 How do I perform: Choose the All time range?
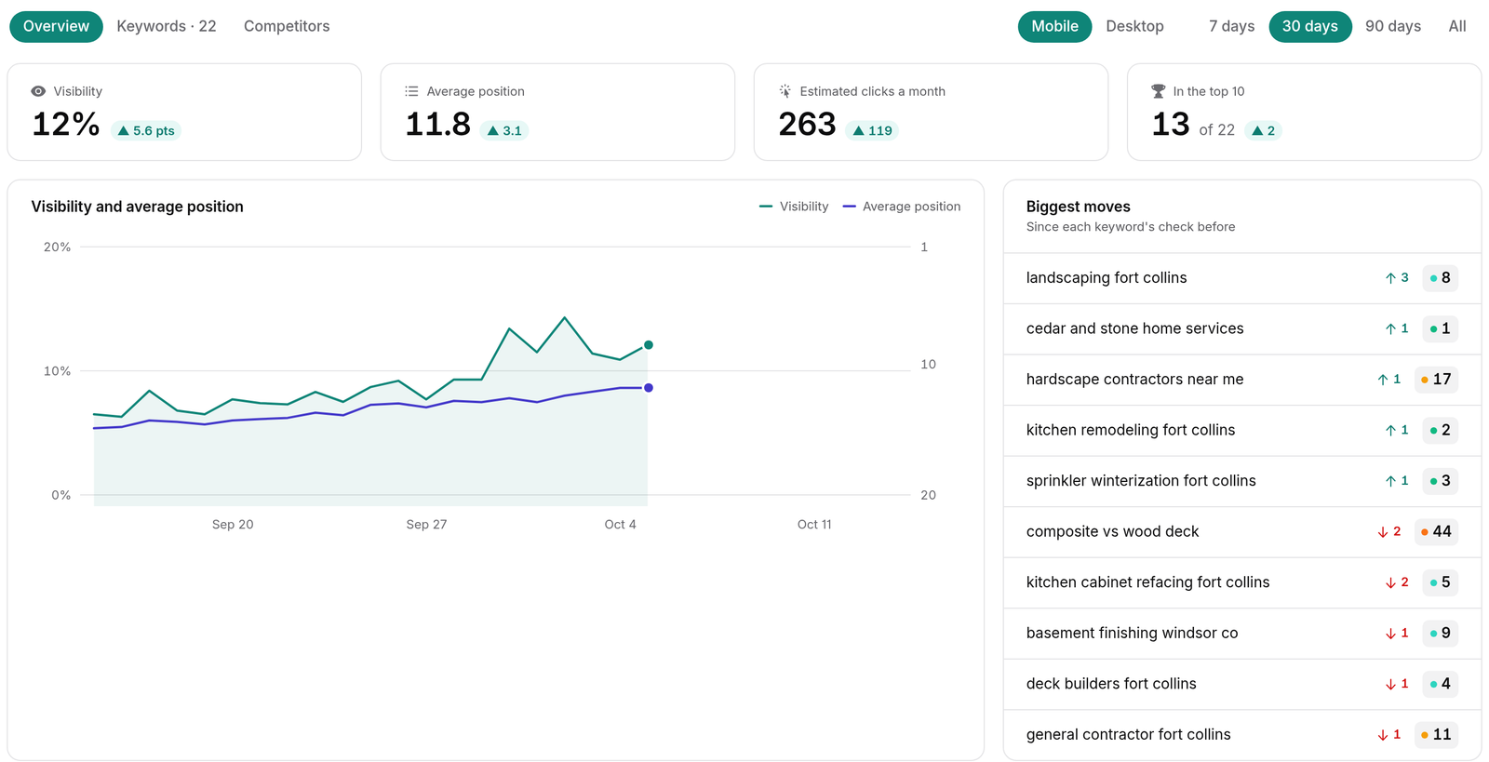(1457, 26)
